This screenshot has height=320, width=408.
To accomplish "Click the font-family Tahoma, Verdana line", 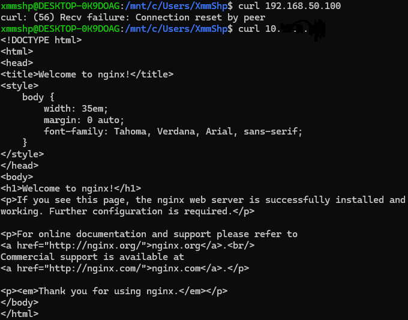I will pos(173,131).
